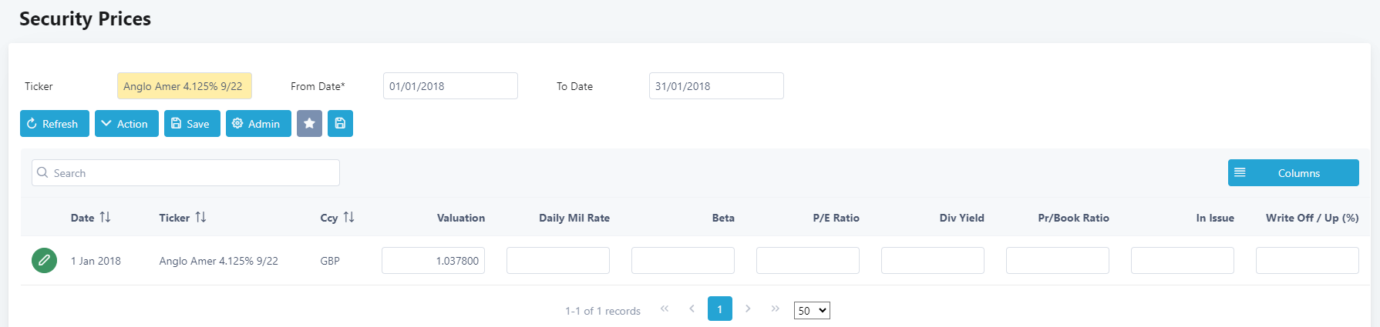The image size is (1380, 327).
Task: Click the From Date field
Action: [450, 86]
